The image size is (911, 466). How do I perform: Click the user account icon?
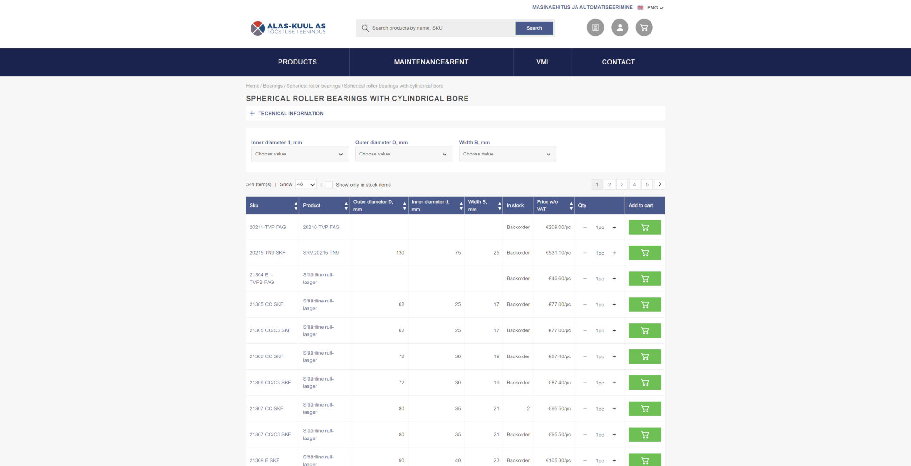620,27
